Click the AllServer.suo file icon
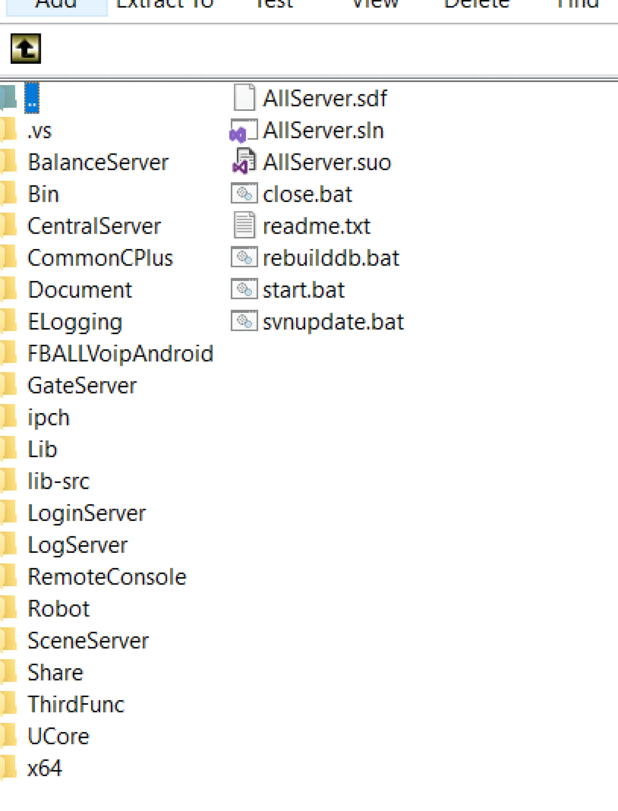 pos(243,162)
